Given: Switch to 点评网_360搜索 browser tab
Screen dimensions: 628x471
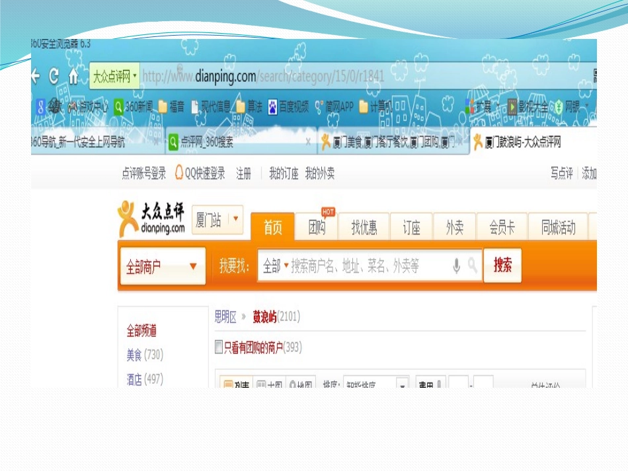Looking at the screenshot, I should point(241,141).
